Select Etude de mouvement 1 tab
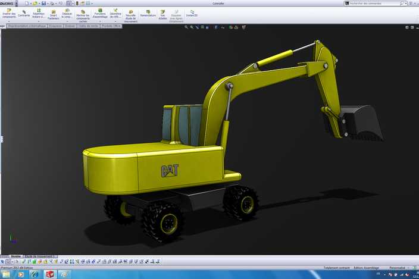Screen dimensions: 419x279 [39, 256]
